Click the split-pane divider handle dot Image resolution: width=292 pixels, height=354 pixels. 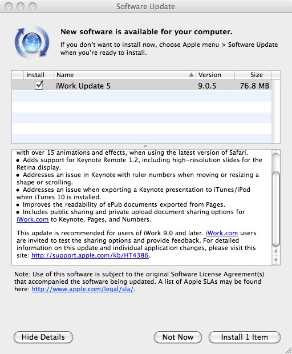coord(145,146)
